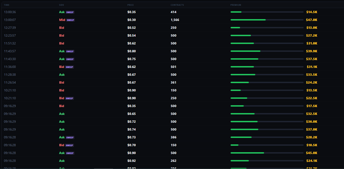
Task: Click the SWEEP badge in the 11:43:57 row
Action: [70, 51]
